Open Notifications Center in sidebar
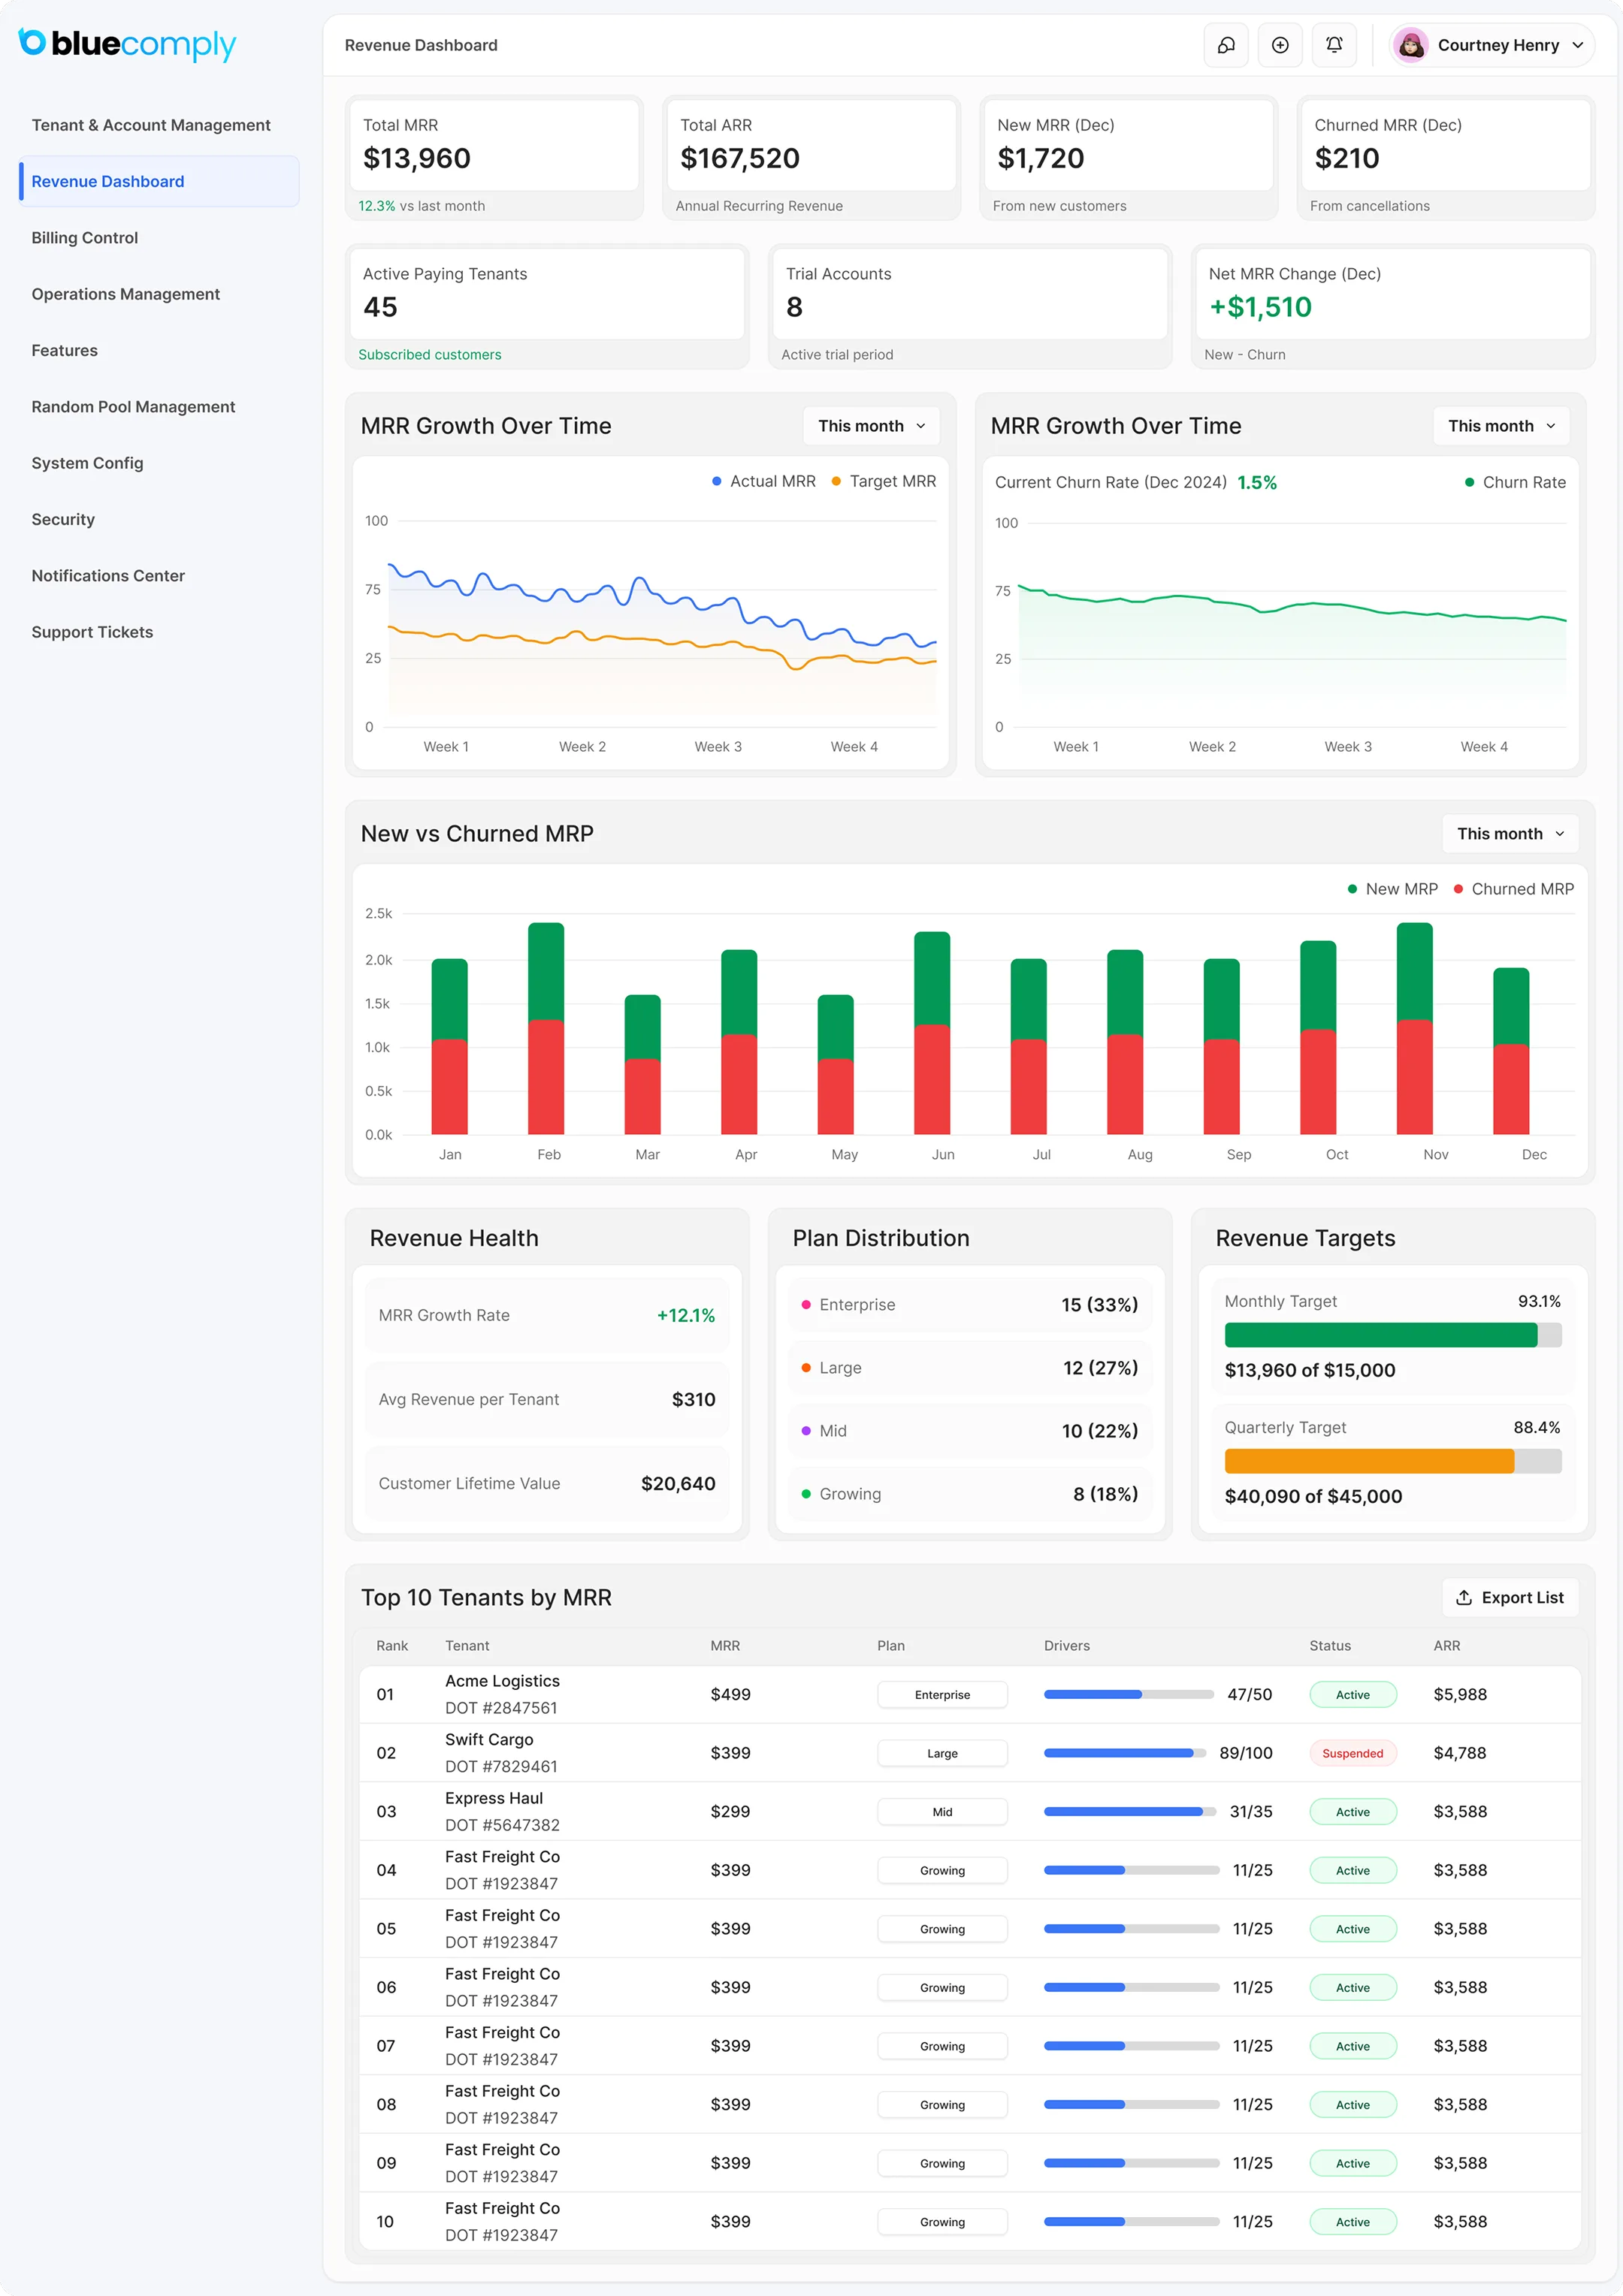The height and width of the screenshot is (2296, 1623). (108, 576)
